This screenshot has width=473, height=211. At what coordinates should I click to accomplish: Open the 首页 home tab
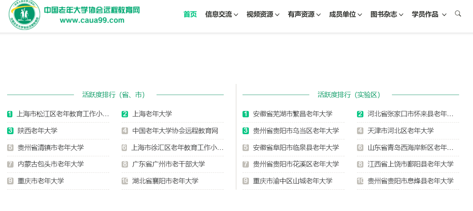pos(190,14)
